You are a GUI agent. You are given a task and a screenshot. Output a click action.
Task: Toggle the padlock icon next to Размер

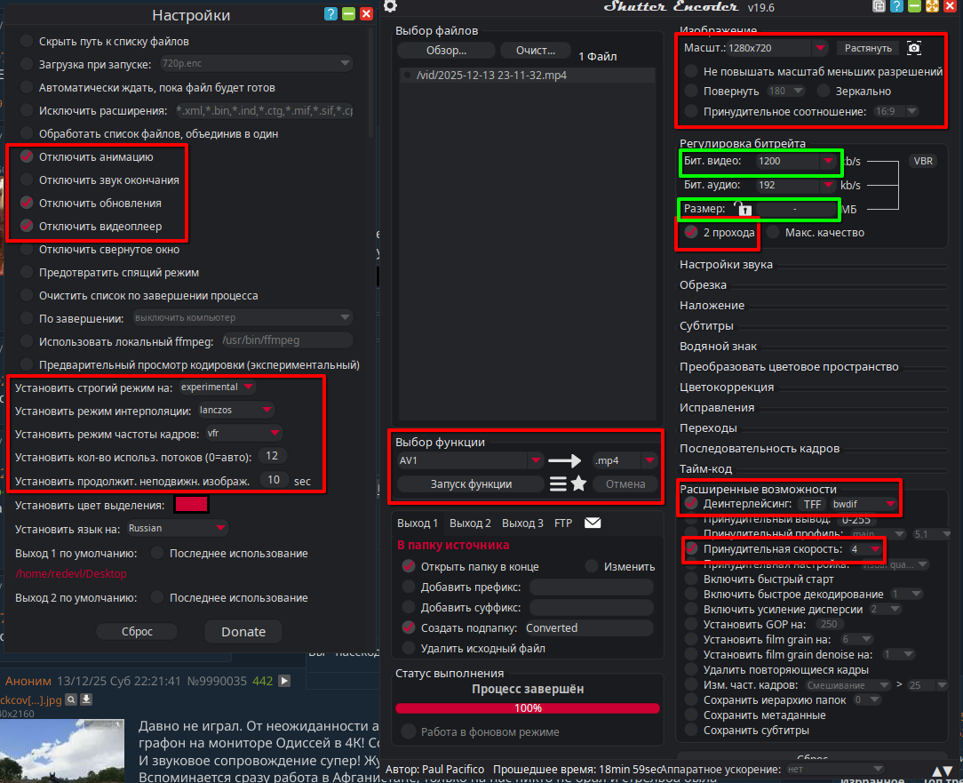click(744, 208)
